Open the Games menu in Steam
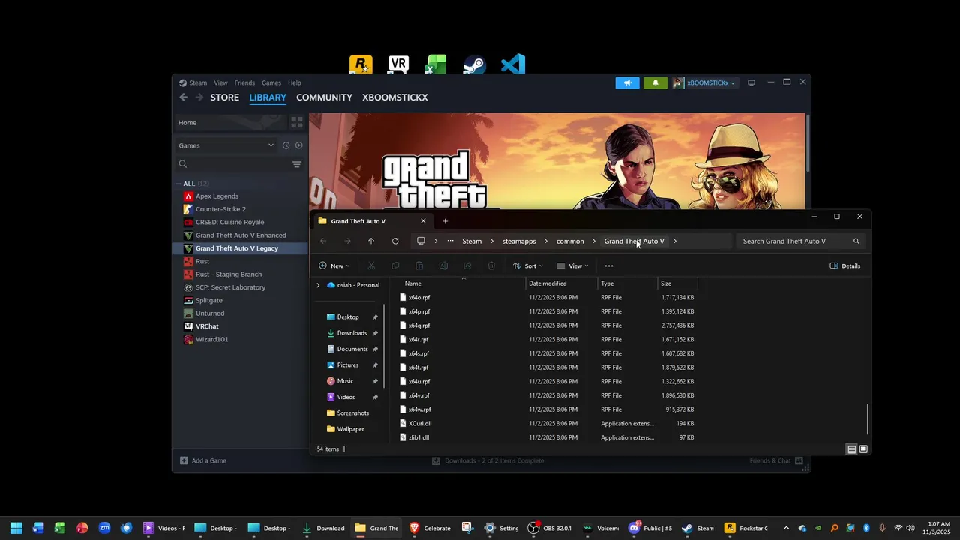The image size is (960, 540). (x=271, y=82)
